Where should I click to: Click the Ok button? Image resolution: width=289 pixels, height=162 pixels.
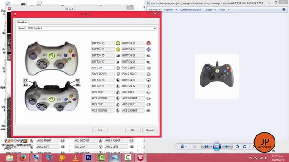[133, 130]
